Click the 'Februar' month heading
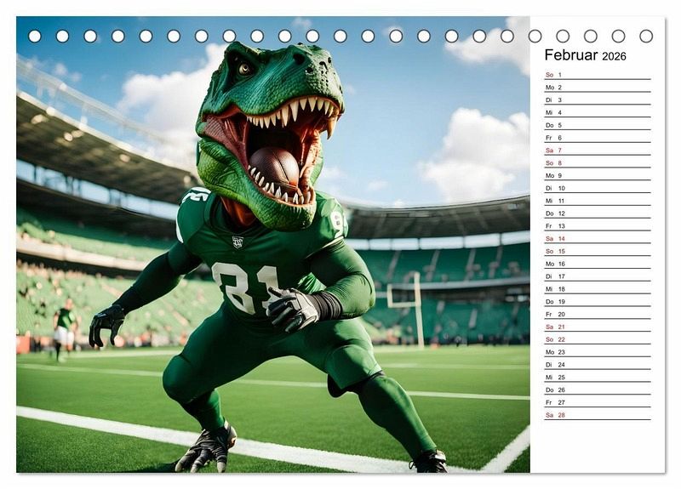Image resolution: width=681 pixels, height=489 pixels. (571, 55)
